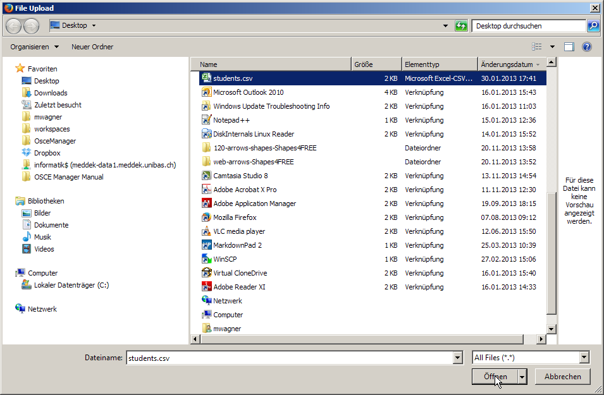The width and height of the screenshot is (604, 395).
Task: Open the view options dropdown arrow
Action: (x=552, y=47)
